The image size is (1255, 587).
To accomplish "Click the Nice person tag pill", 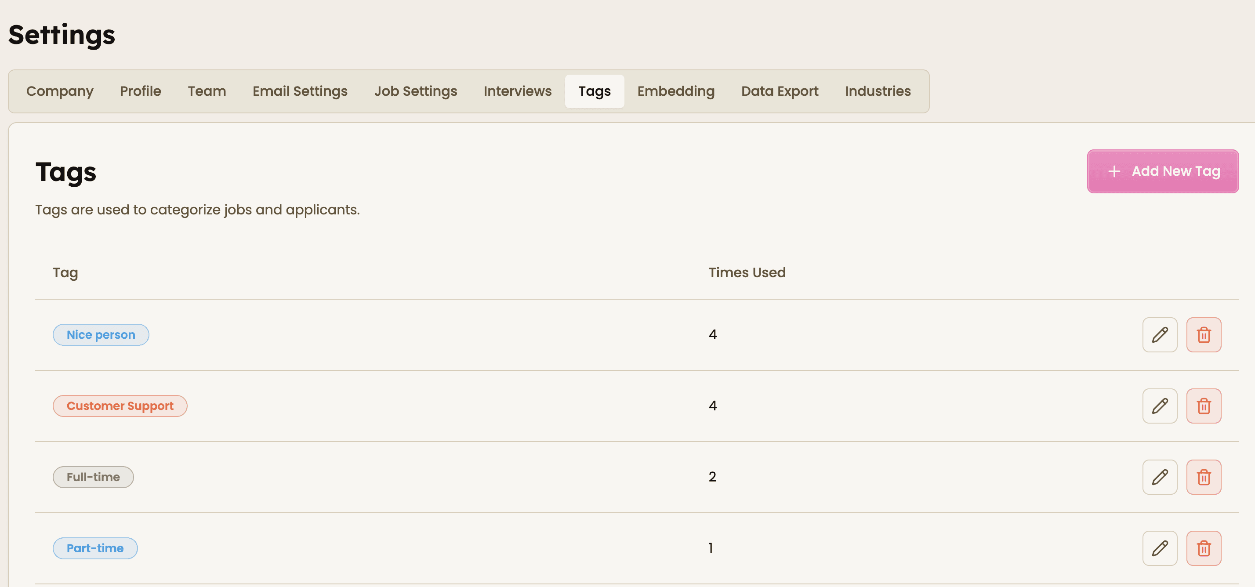I will click(101, 335).
